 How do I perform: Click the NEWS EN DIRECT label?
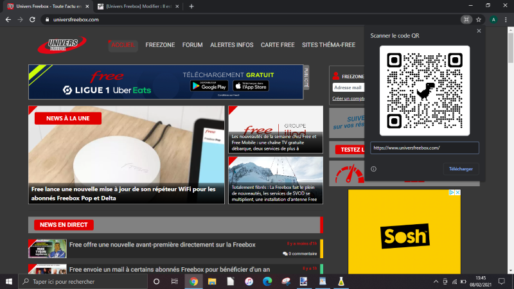[x=64, y=225]
